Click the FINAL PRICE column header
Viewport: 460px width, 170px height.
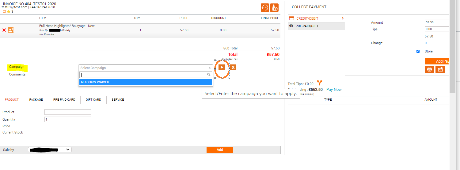click(x=270, y=18)
